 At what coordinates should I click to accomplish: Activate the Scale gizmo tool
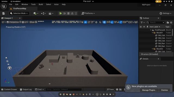[x=92, y=22]
